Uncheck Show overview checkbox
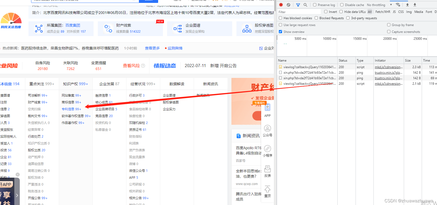 [280, 32]
